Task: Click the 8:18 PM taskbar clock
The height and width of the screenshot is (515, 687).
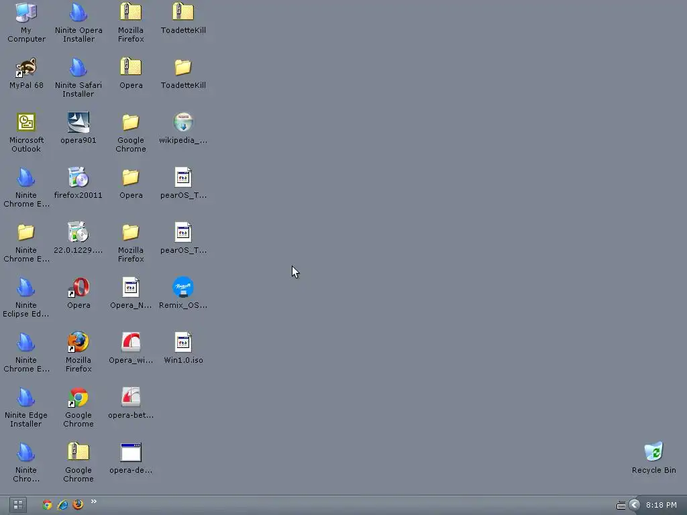Action: coord(661,505)
